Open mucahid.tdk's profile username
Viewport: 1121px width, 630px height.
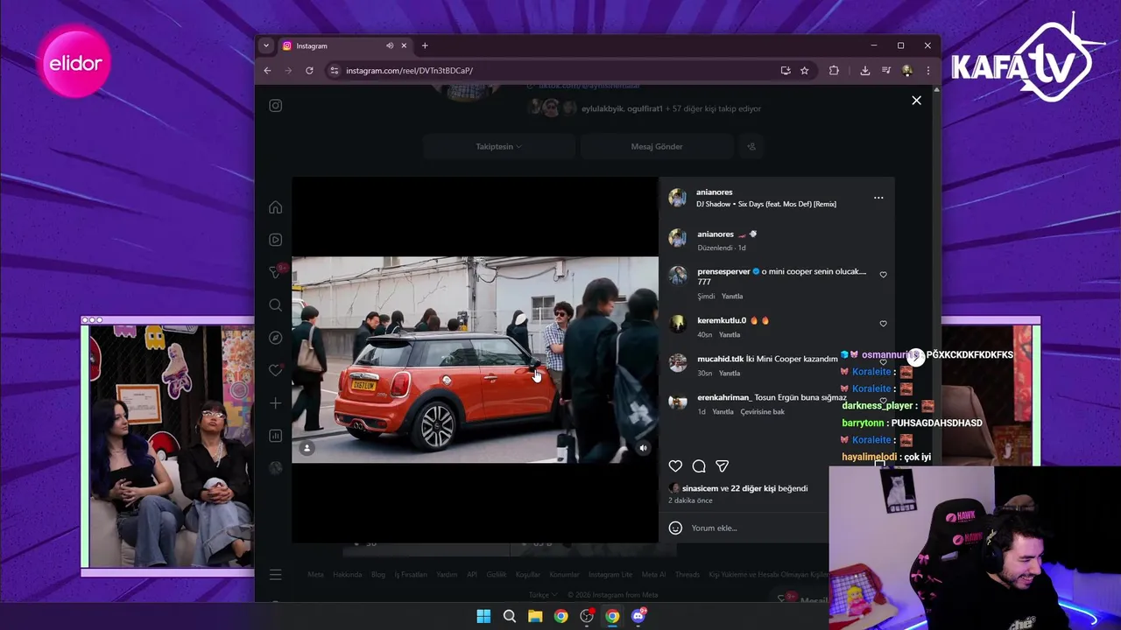[720, 359]
